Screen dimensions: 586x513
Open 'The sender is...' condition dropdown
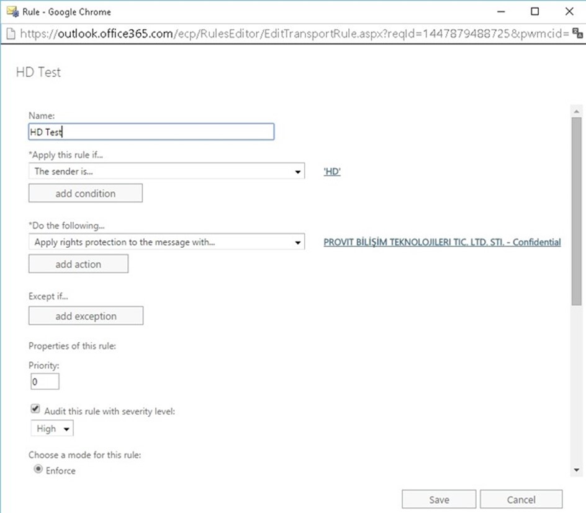[167, 171]
